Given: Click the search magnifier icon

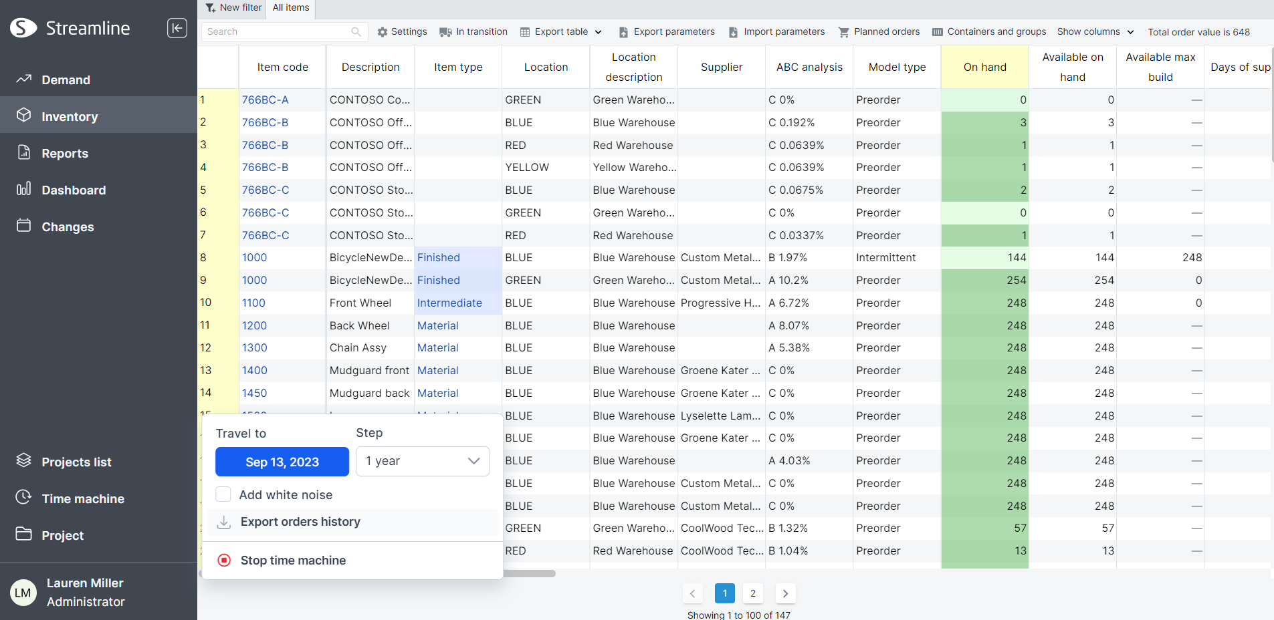Looking at the screenshot, I should pyautogui.click(x=356, y=31).
